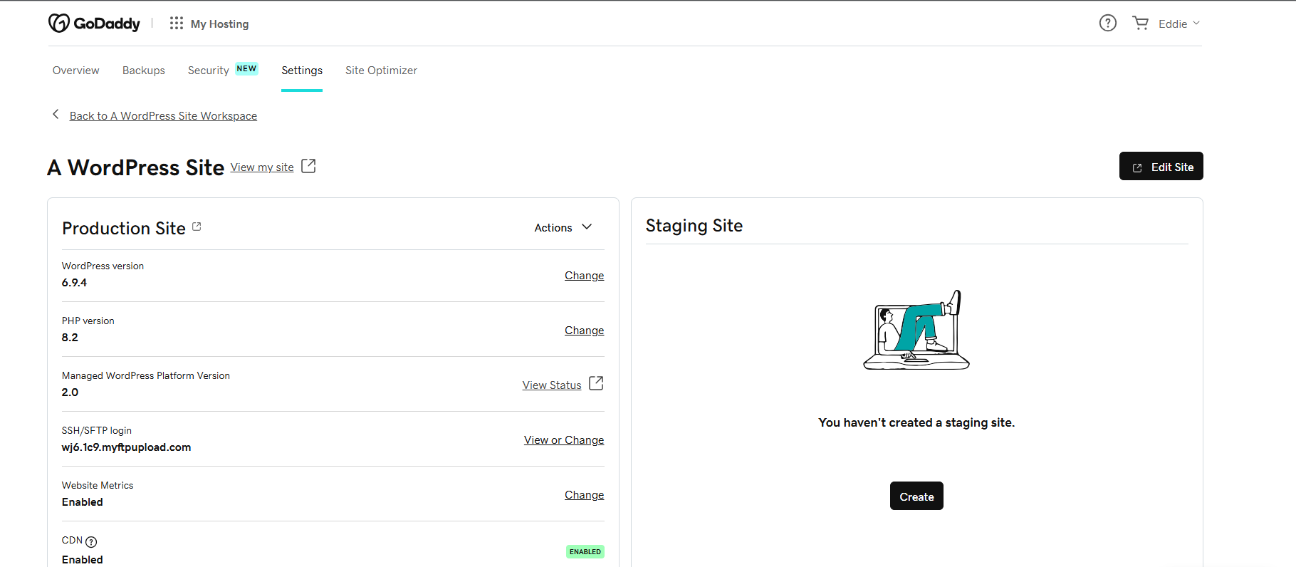Change the Website Metrics setting

585,494
